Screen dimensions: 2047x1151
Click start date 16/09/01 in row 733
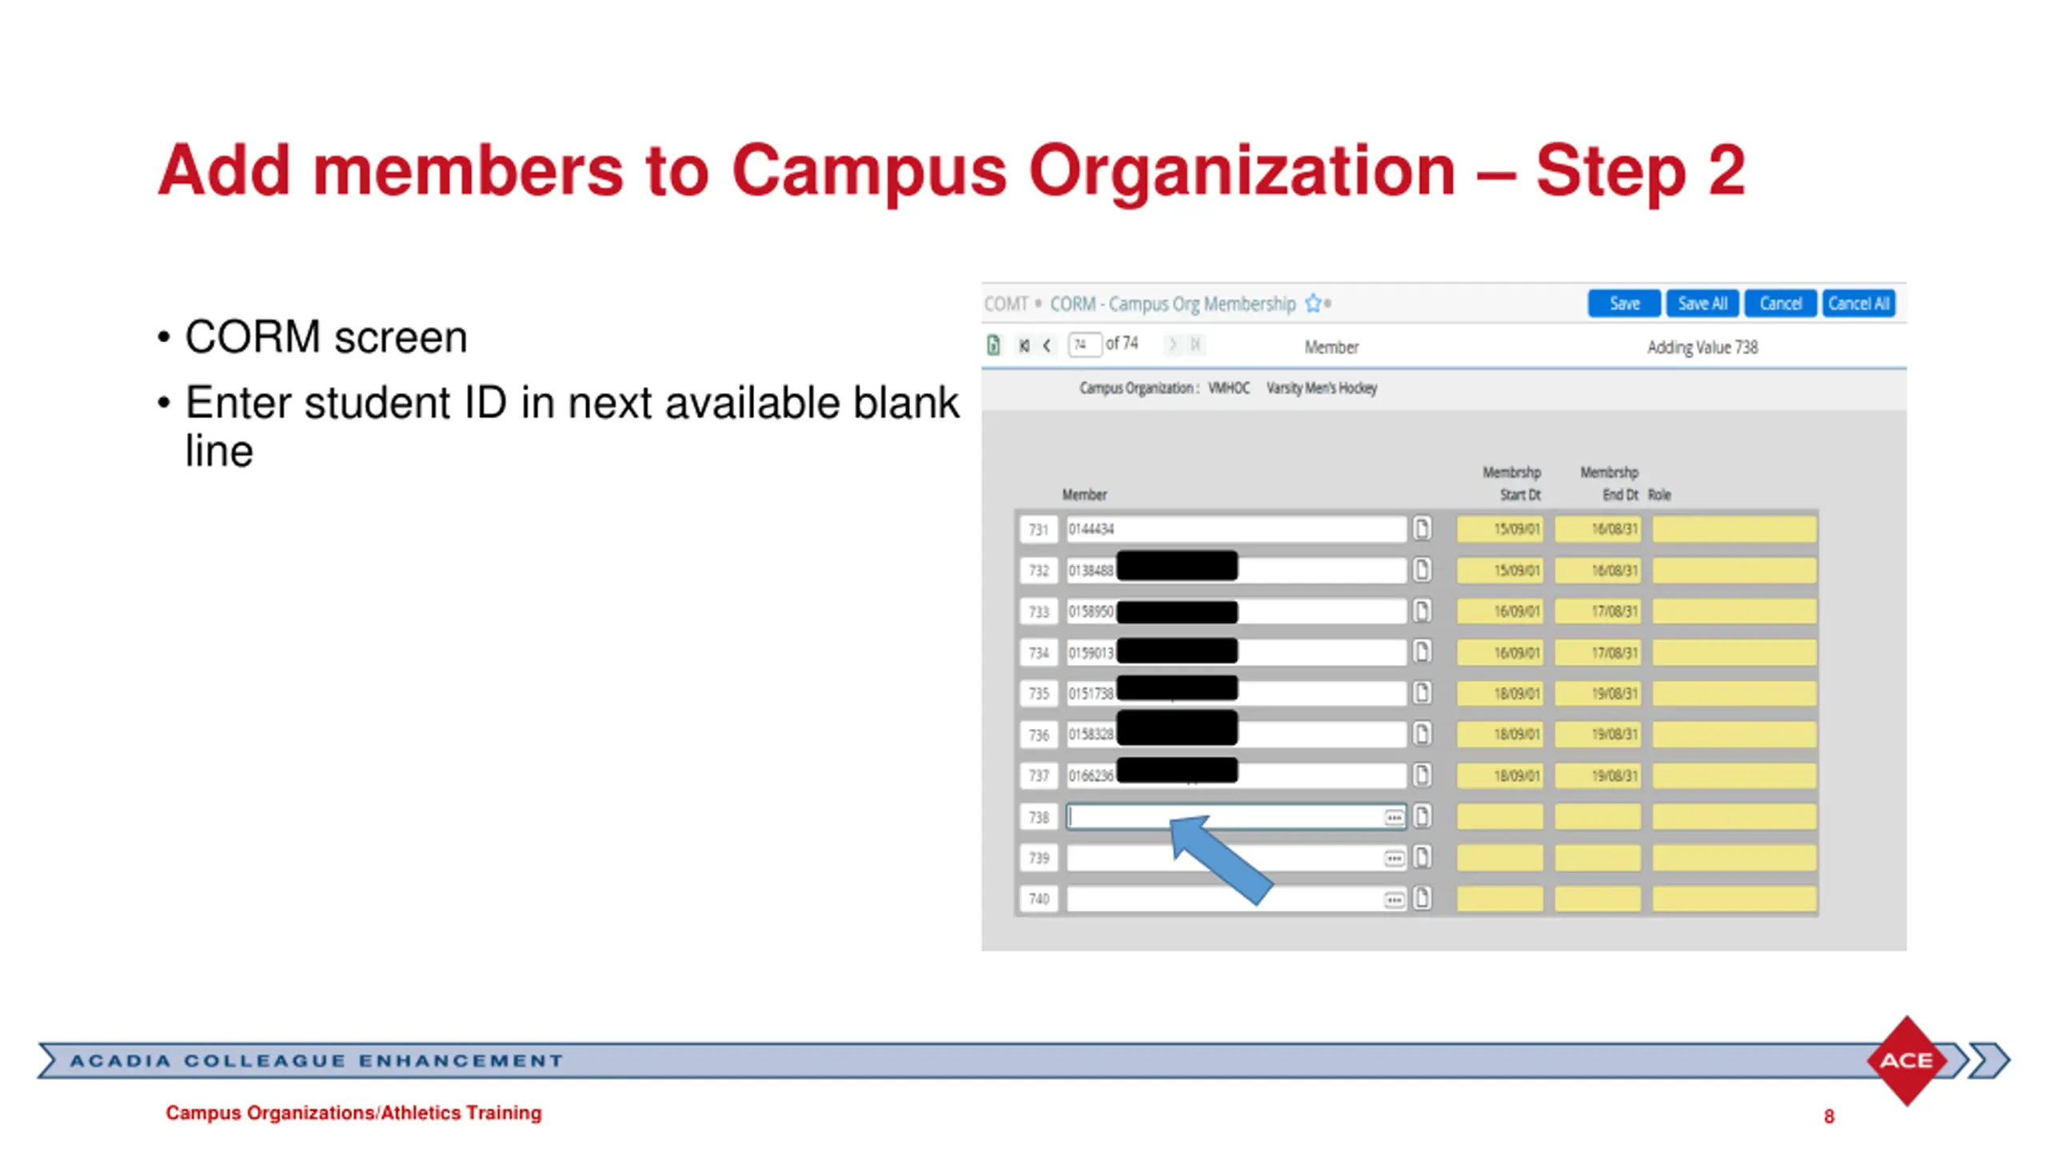1500,611
